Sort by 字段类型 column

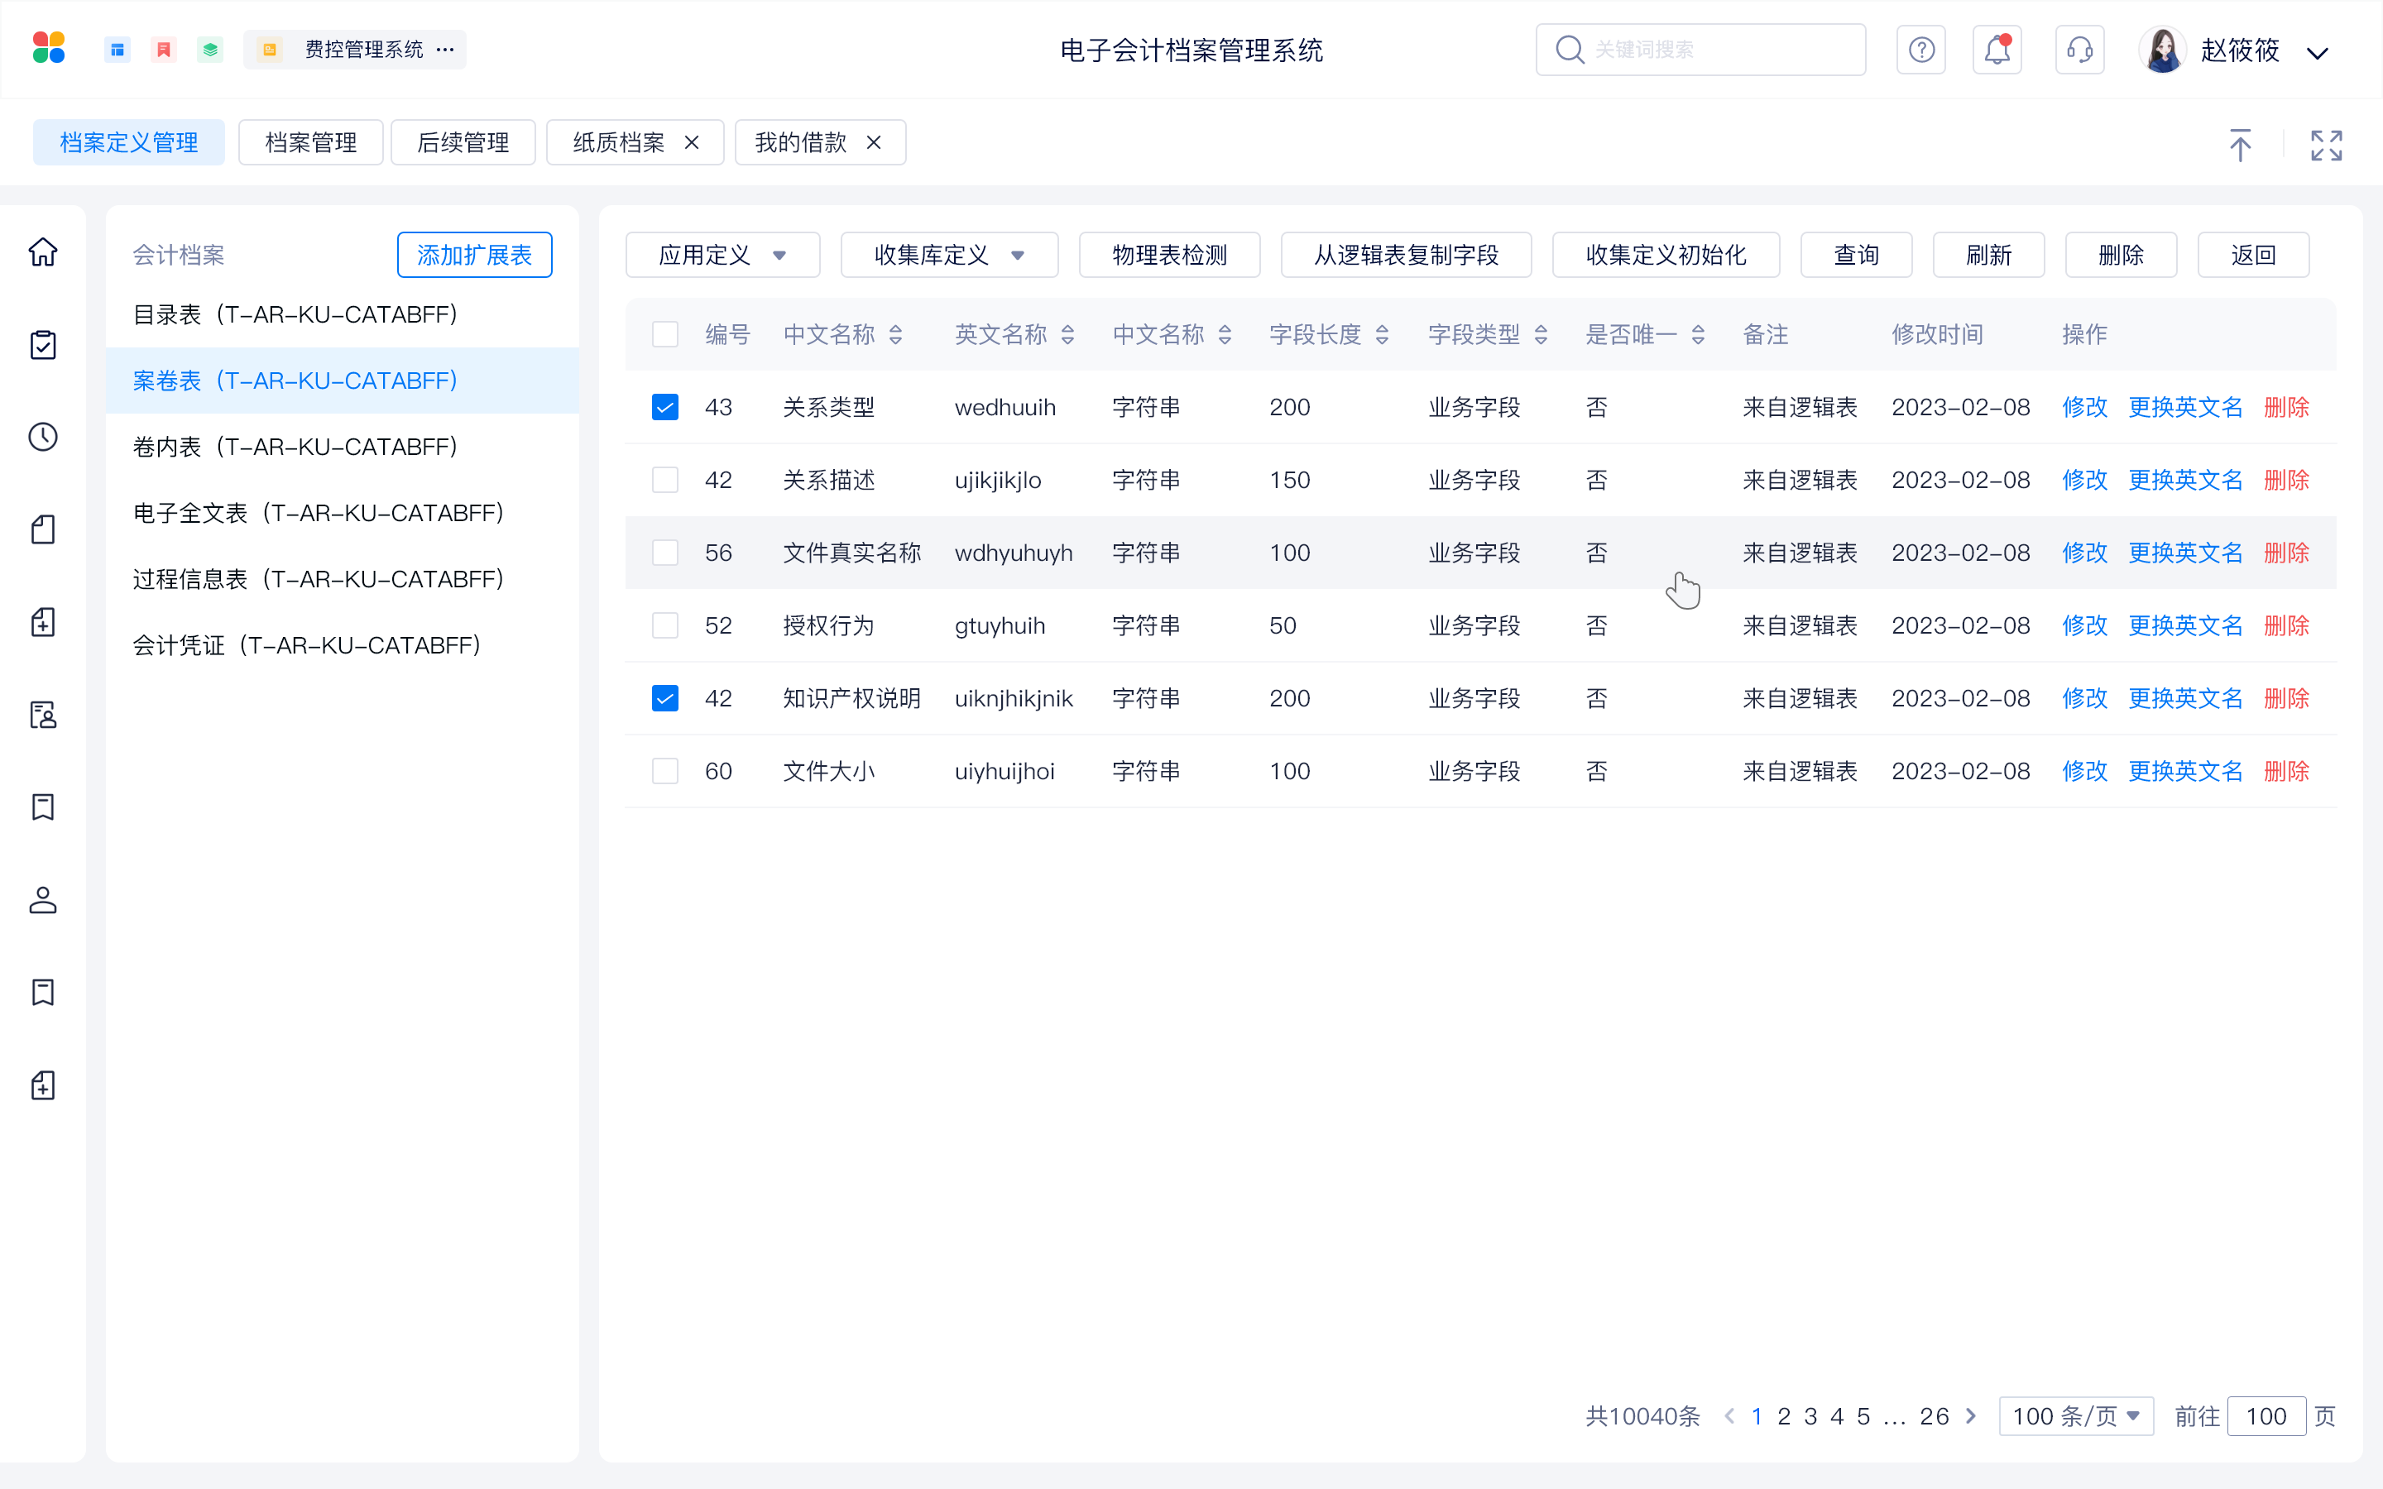point(1541,336)
